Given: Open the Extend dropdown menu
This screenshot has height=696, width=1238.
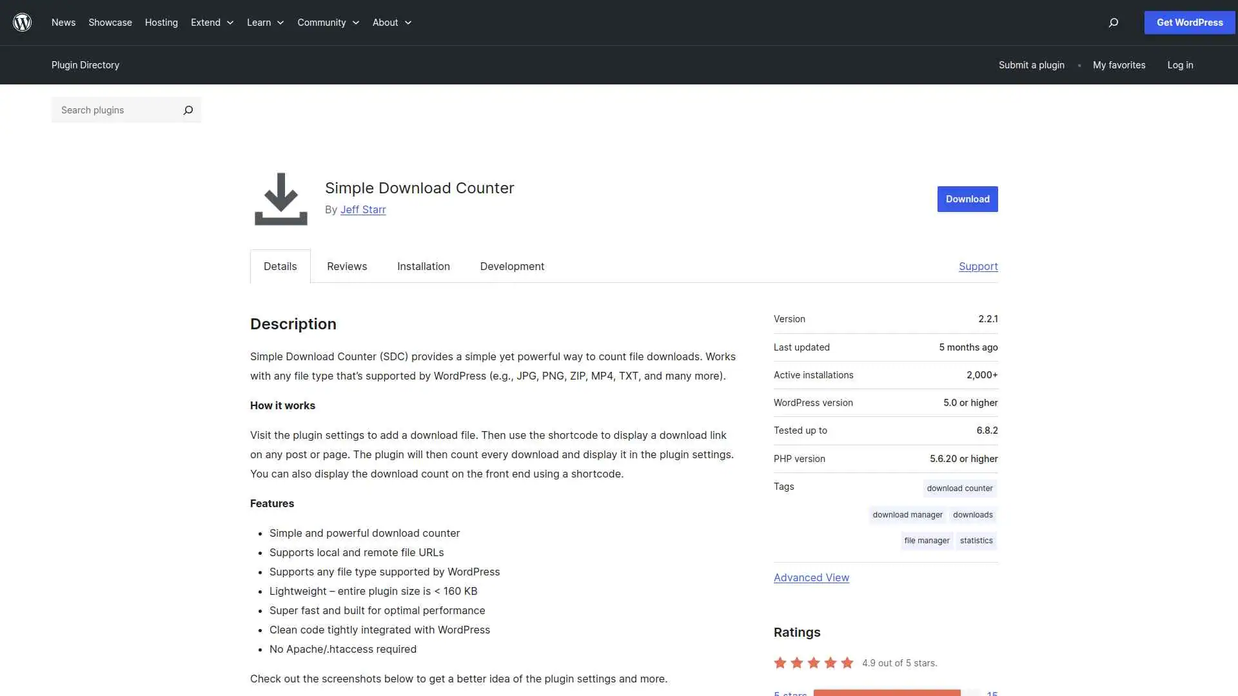Looking at the screenshot, I should (x=211, y=23).
